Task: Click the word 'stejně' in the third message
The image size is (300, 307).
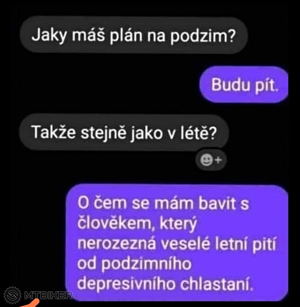Action: (x=104, y=133)
